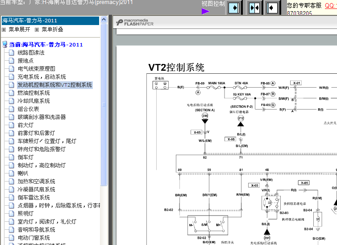337x245 pixels.
Task: Click the page icon next to 前大灯
Action: pyautogui.click(x=12, y=125)
